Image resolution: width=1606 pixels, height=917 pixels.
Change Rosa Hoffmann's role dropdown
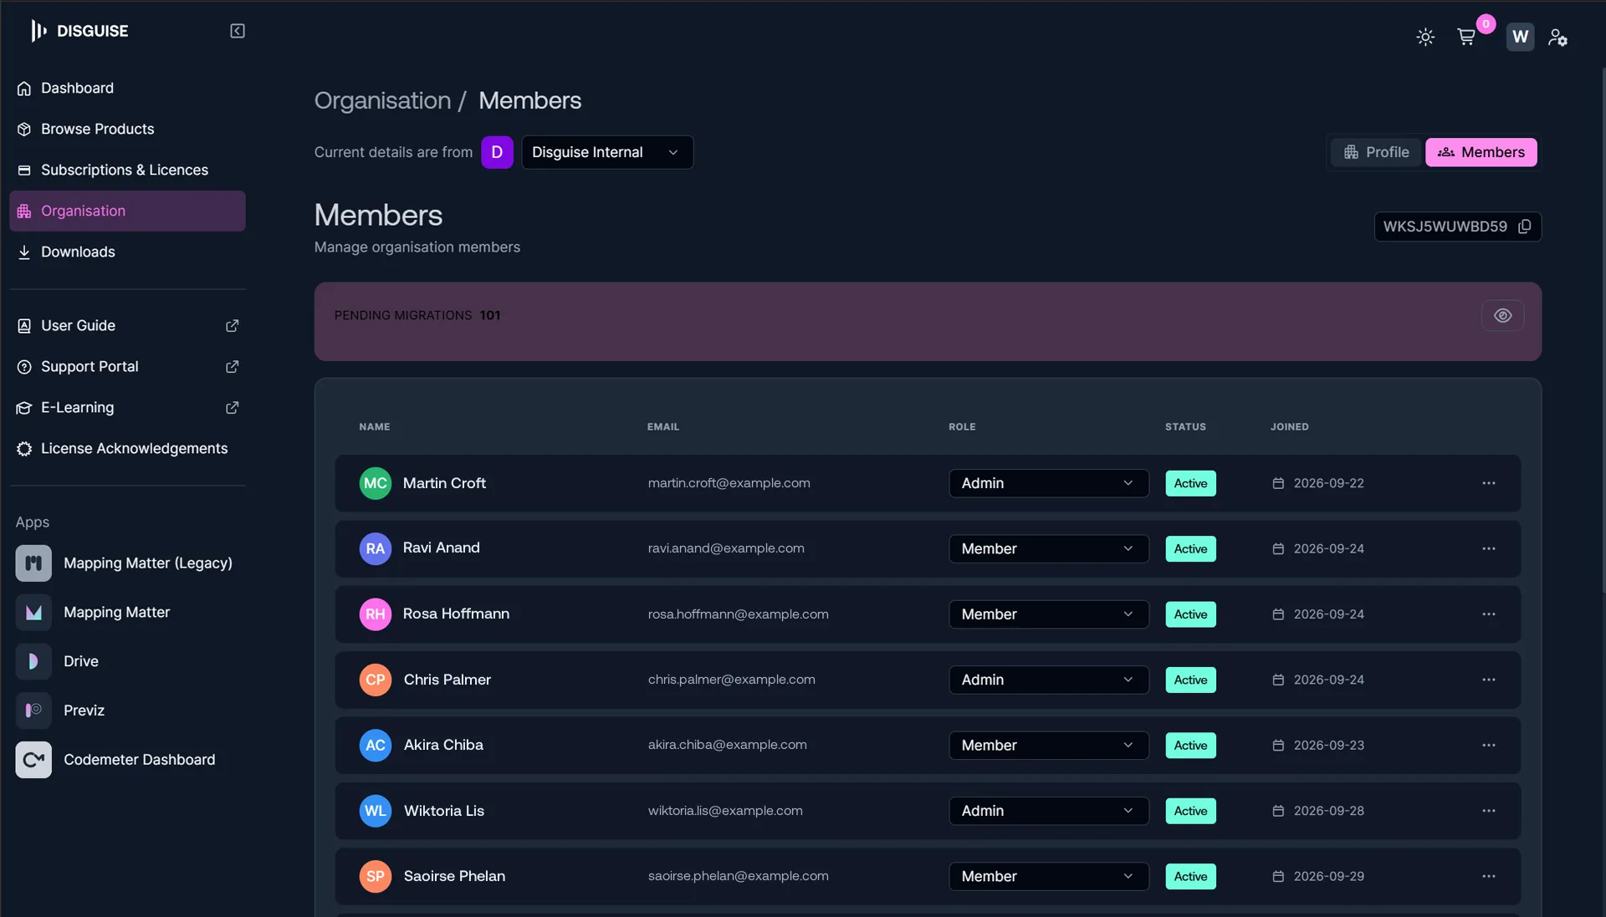point(1048,614)
